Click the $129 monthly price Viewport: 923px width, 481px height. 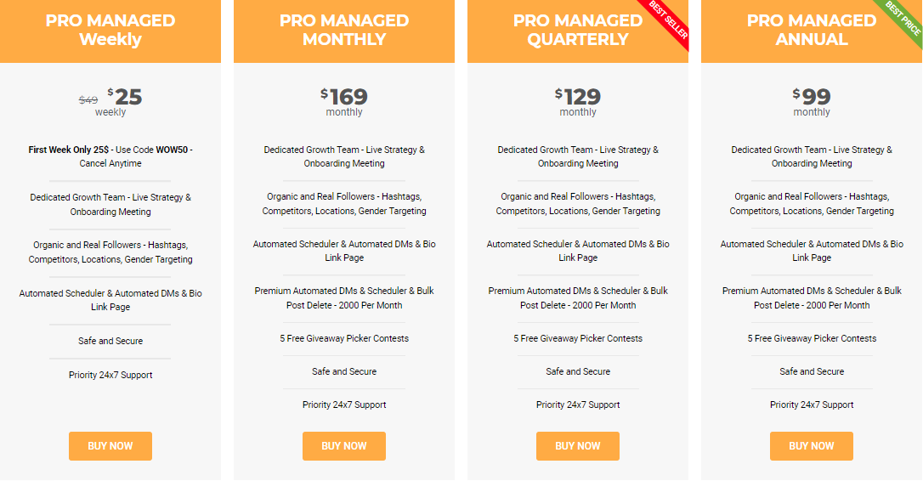(578, 97)
